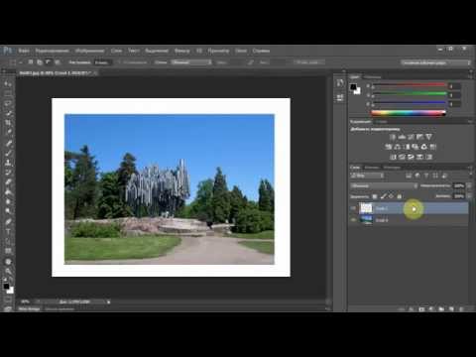Select the Move tool
The height and width of the screenshot is (357, 476).
[x=8, y=84]
